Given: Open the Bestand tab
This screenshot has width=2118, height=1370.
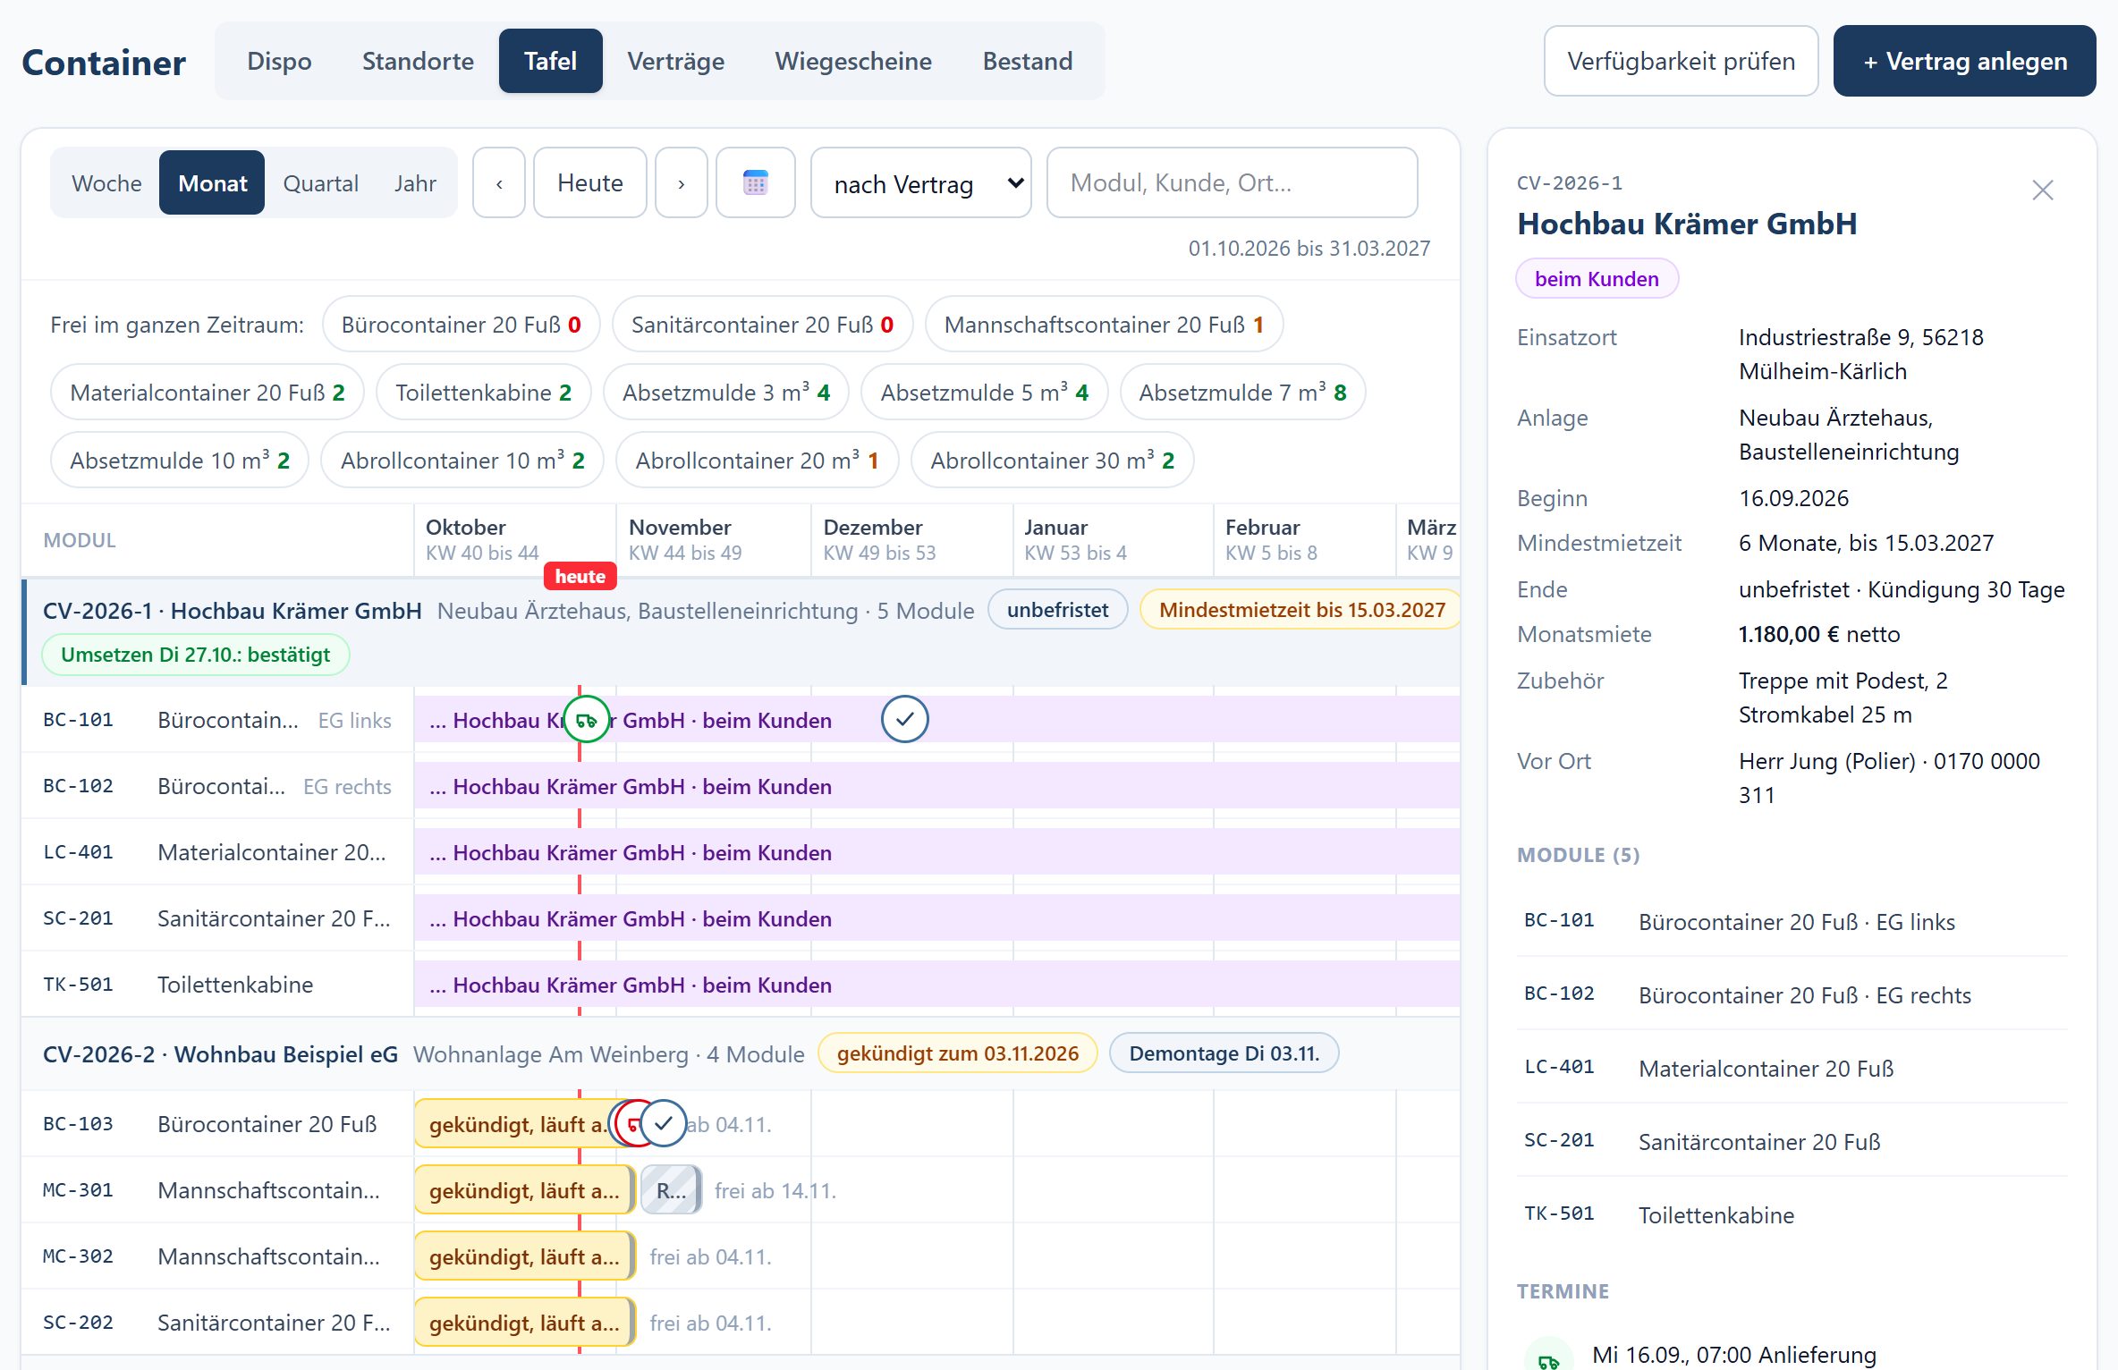Looking at the screenshot, I should pyautogui.click(x=1028, y=61).
